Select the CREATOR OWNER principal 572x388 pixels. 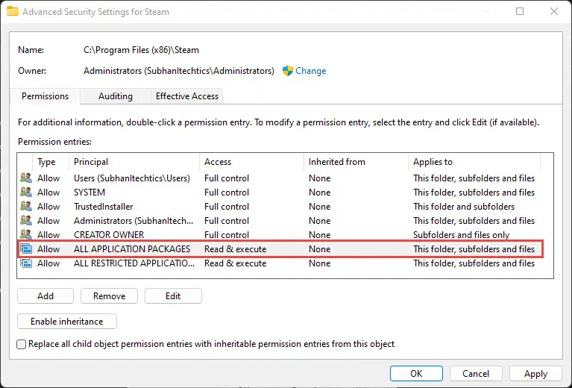coord(109,235)
